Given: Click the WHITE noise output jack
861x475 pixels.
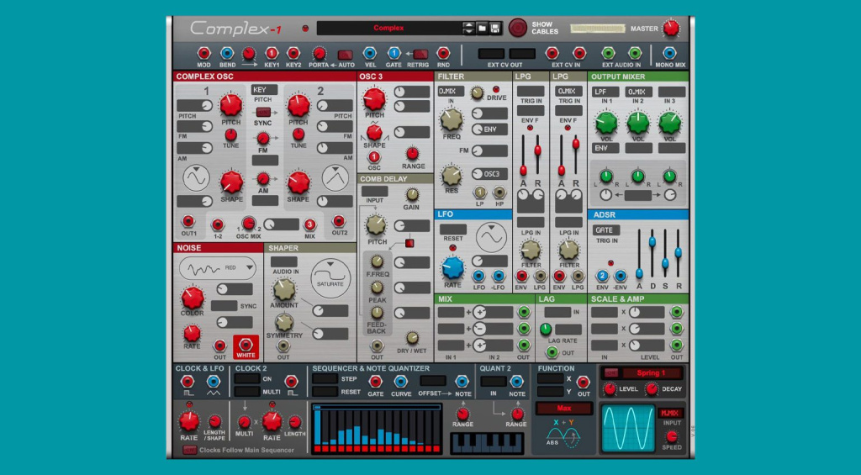Looking at the screenshot, I should click(x=246, y=345).
